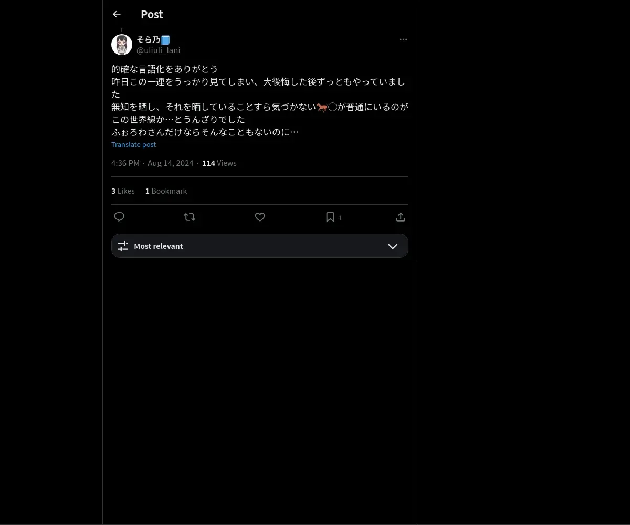Repost this post using the arrows icon

[190, 217]
